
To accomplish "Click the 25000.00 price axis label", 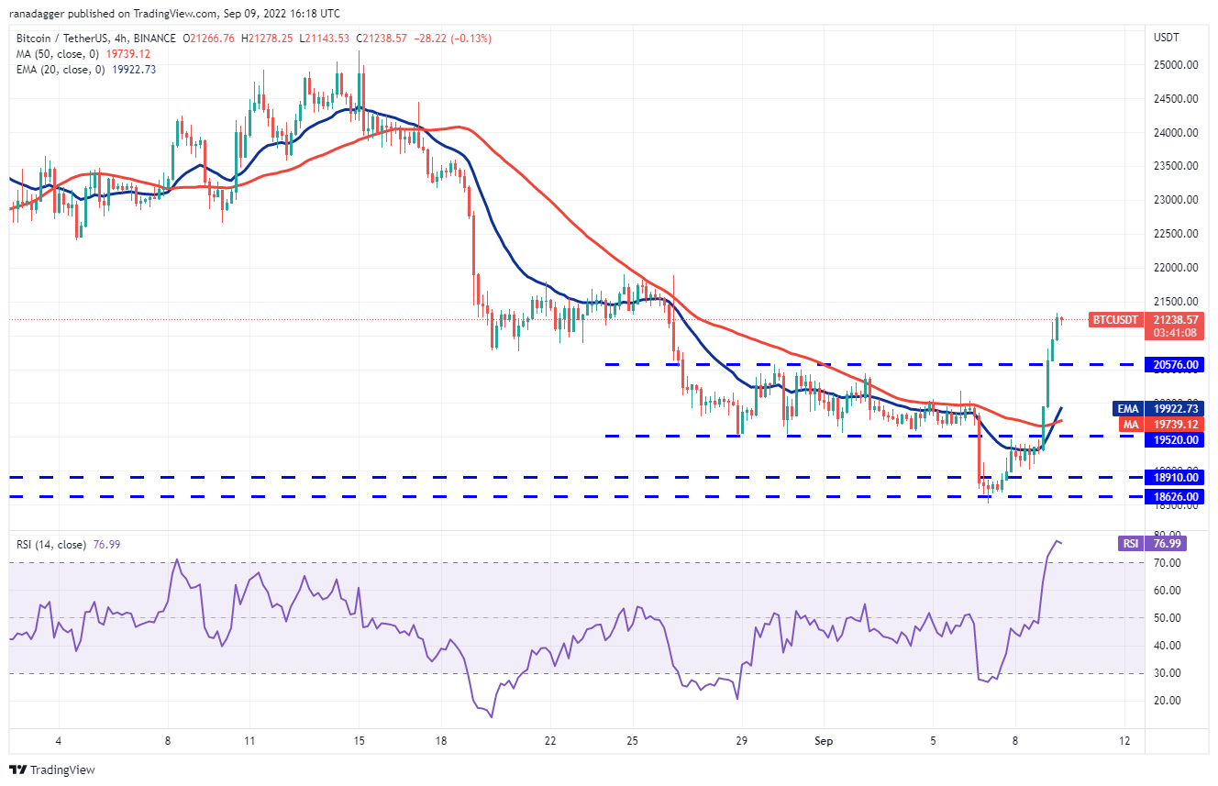I will [x=1178, y=65].
